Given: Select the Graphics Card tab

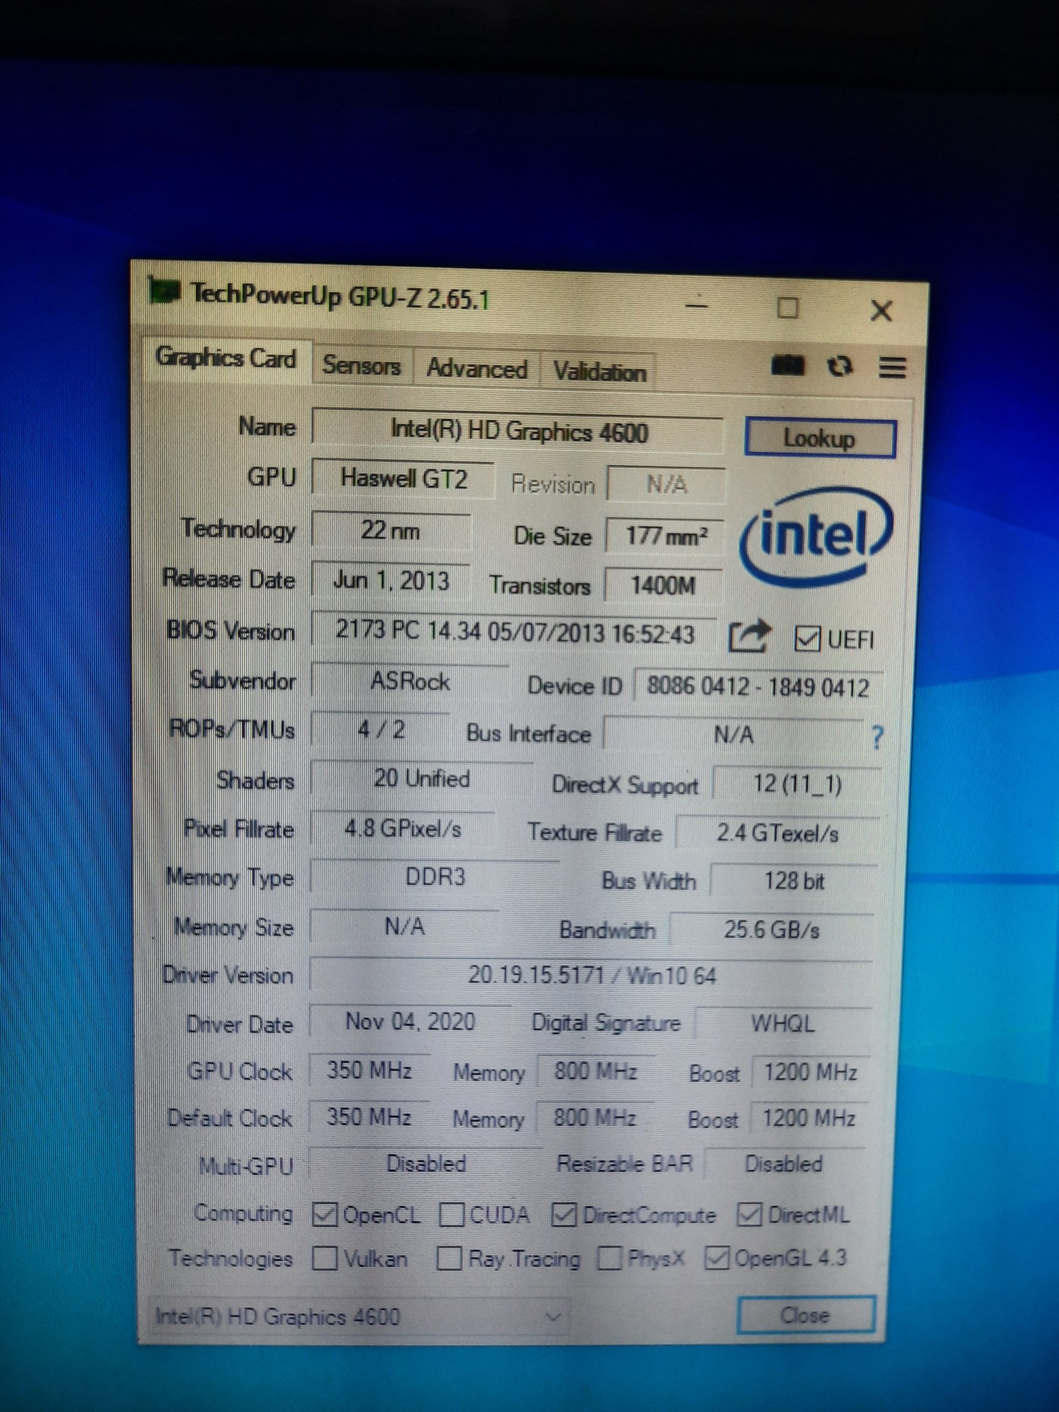Looking at the screenshot, I should (x=226, y=359).
